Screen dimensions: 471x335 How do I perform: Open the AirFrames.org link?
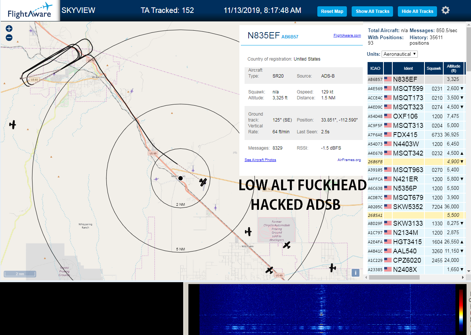349,160
